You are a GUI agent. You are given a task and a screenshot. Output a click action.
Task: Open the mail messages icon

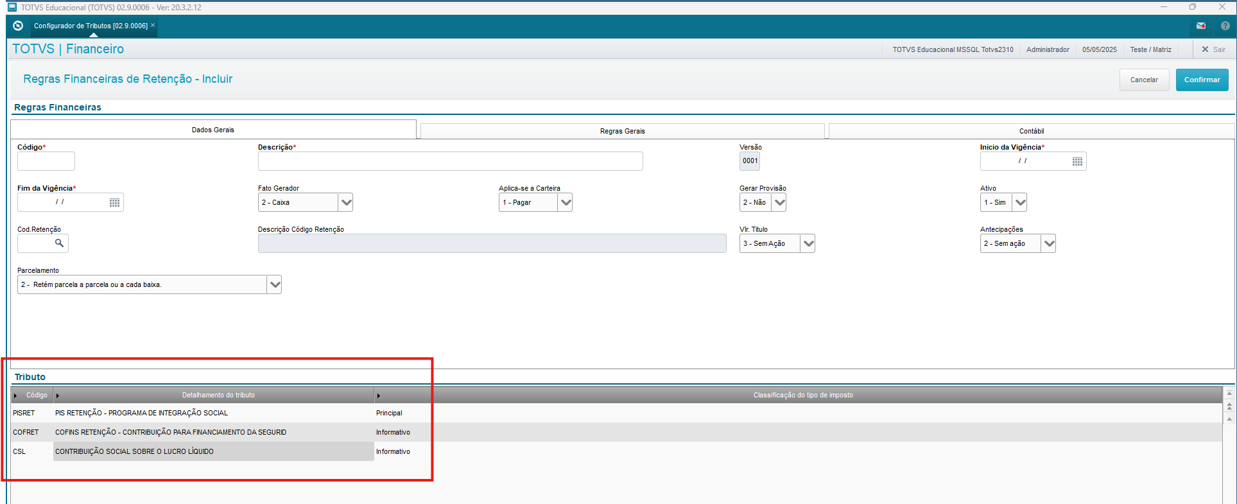[1200, 26]
